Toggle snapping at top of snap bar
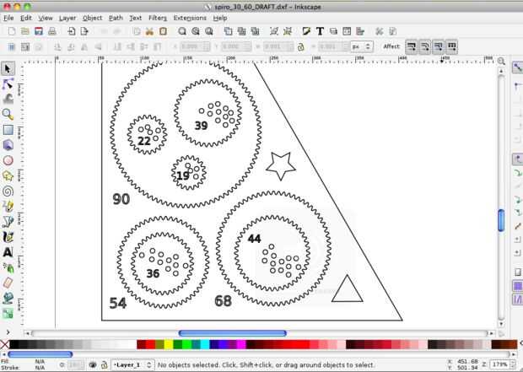The width and height of the screenshot is (523, 372). pos(517,67)
